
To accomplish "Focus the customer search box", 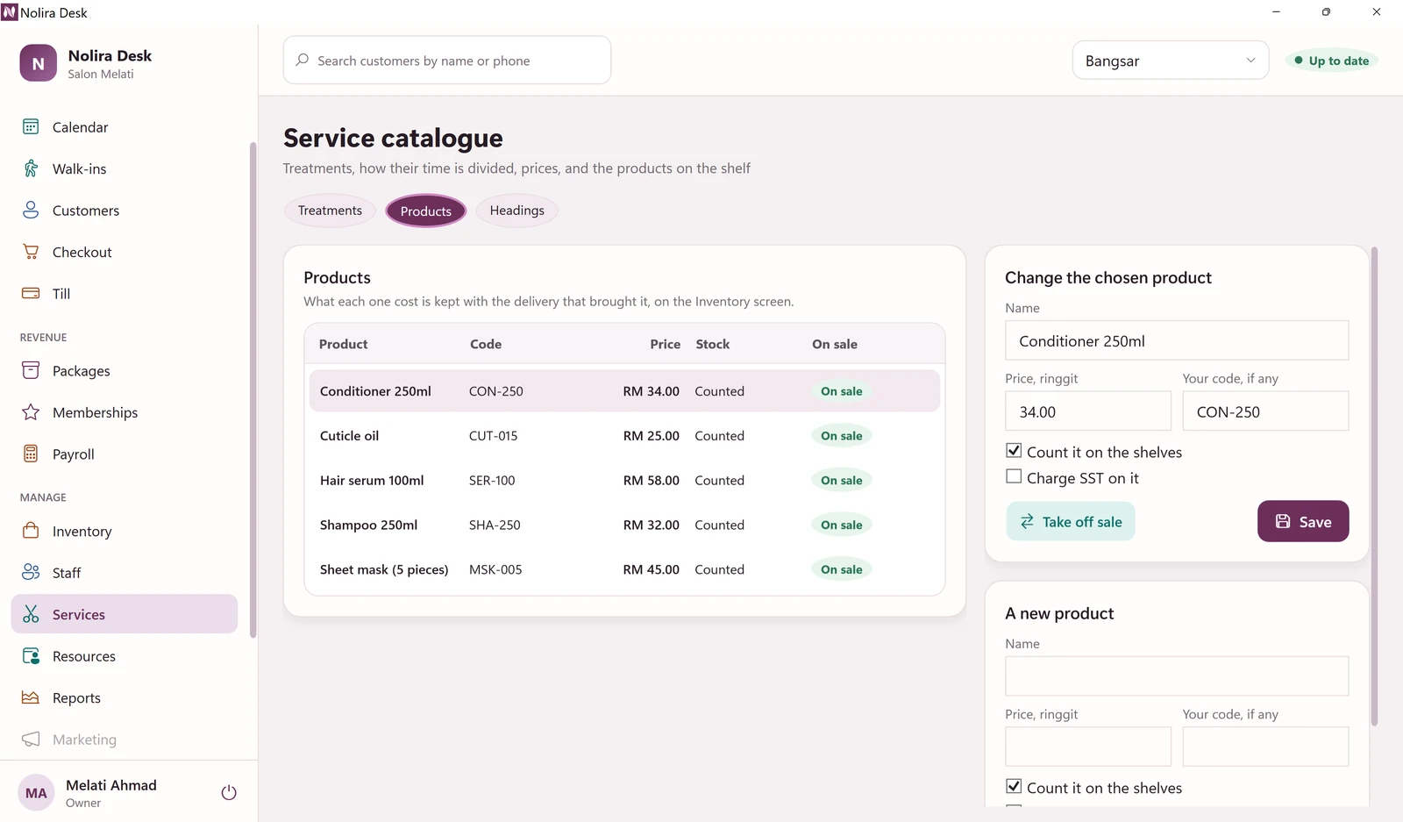I will (x=447, y=61).
